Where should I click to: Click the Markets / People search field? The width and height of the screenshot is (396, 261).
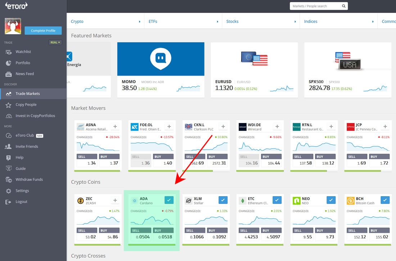click(x=315, y=6)
